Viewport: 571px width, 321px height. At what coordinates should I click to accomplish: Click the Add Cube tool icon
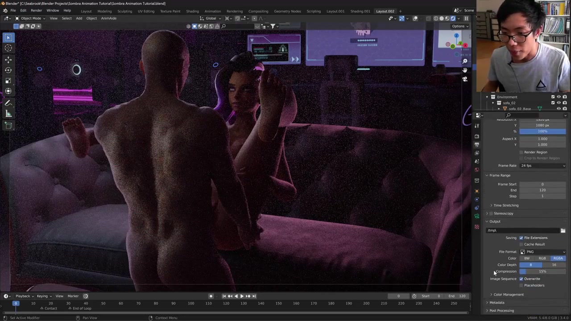tap(8, 125)
